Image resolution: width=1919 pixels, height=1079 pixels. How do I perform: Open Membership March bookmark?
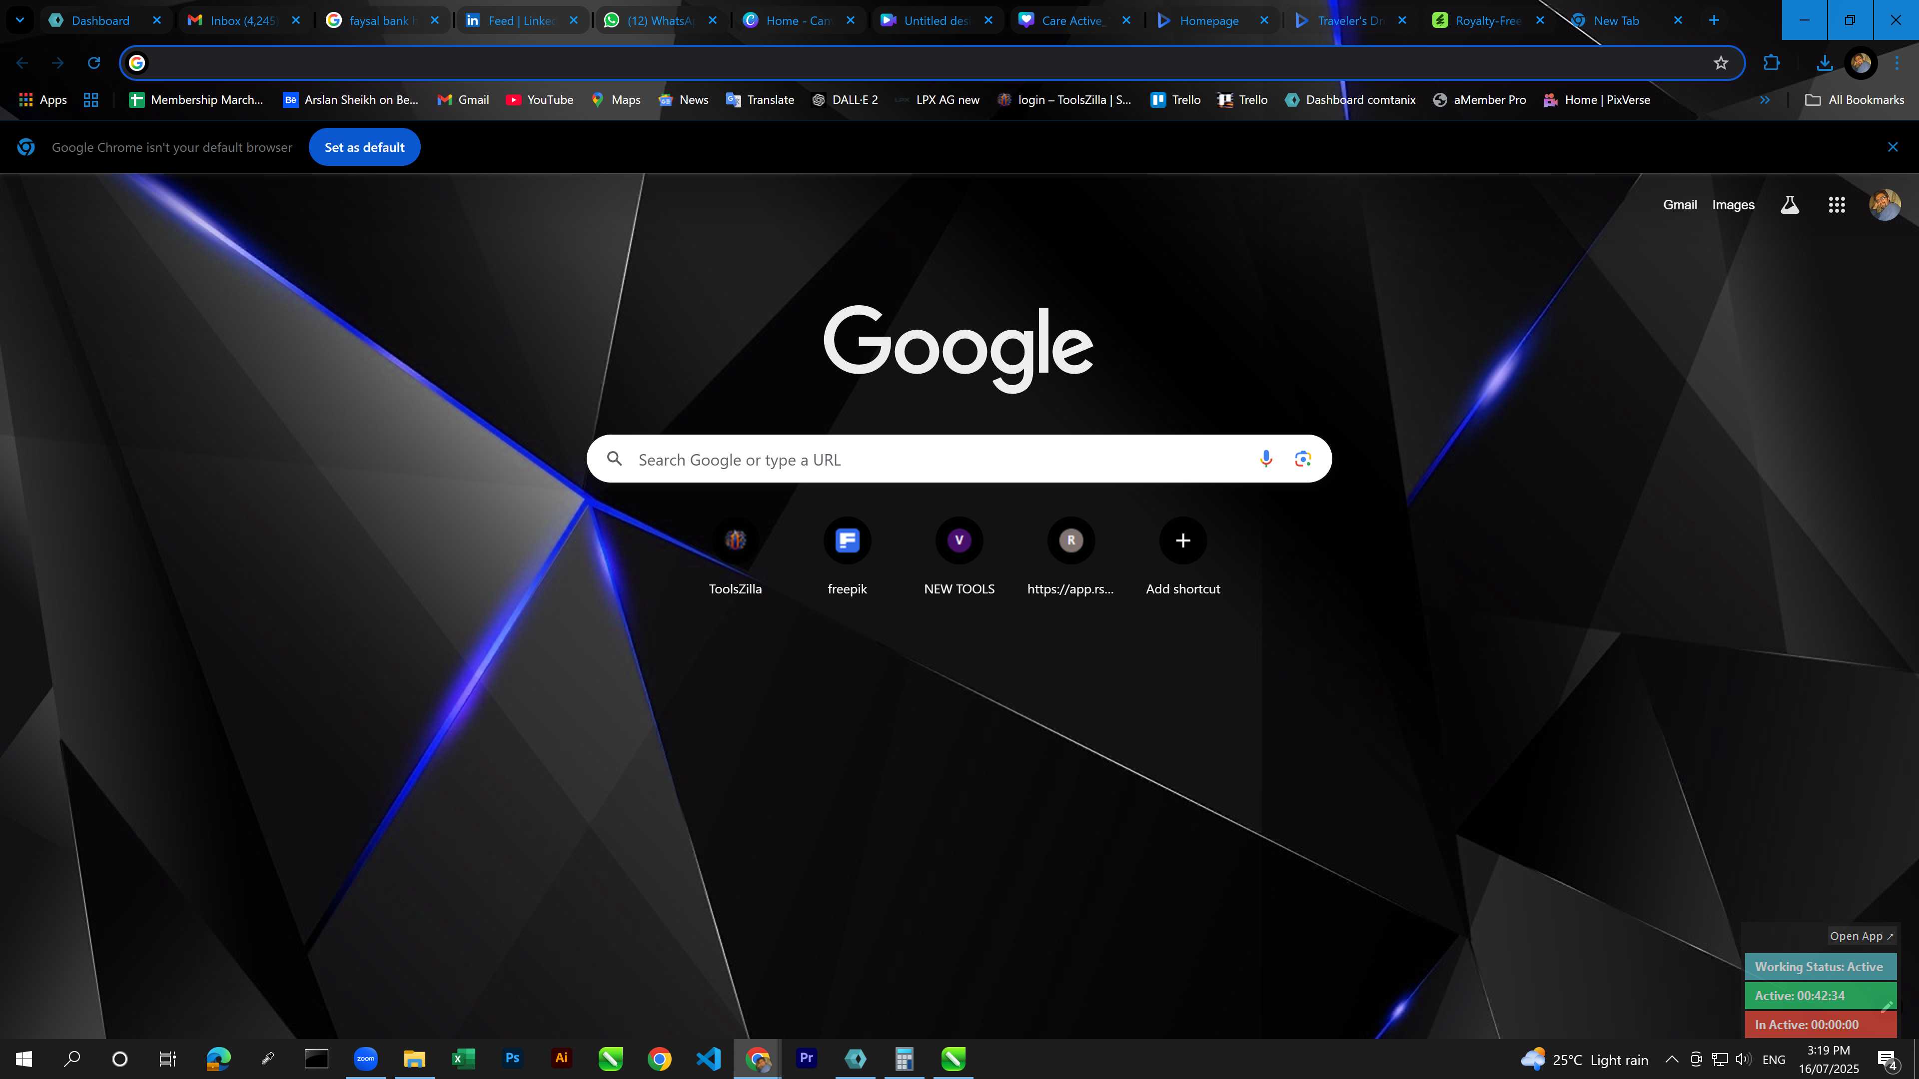pyautogui.click(x=196, y=100)
